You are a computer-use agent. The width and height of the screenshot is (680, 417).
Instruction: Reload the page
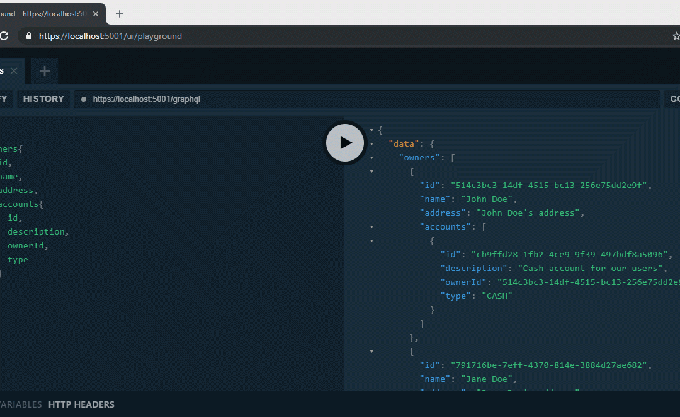pos(3,36)
